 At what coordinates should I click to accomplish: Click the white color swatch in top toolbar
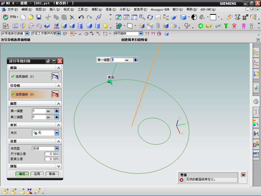[213, 17]
